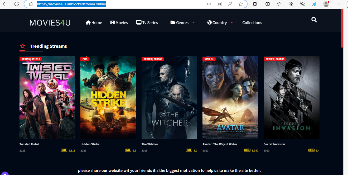348x175 pixels.
Task: Click the Home house icon in navbar
Action: [x=88, y=22]
